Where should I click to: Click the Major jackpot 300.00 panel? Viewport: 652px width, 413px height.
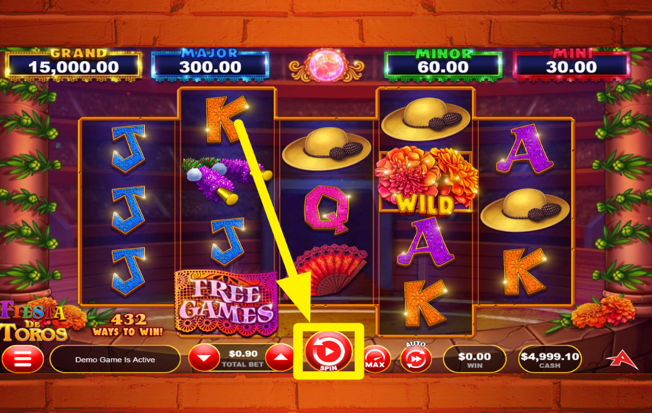pos(210,66)
